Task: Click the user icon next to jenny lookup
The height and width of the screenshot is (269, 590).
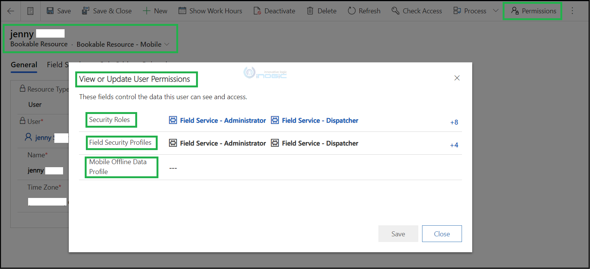Action: [28, 137]
